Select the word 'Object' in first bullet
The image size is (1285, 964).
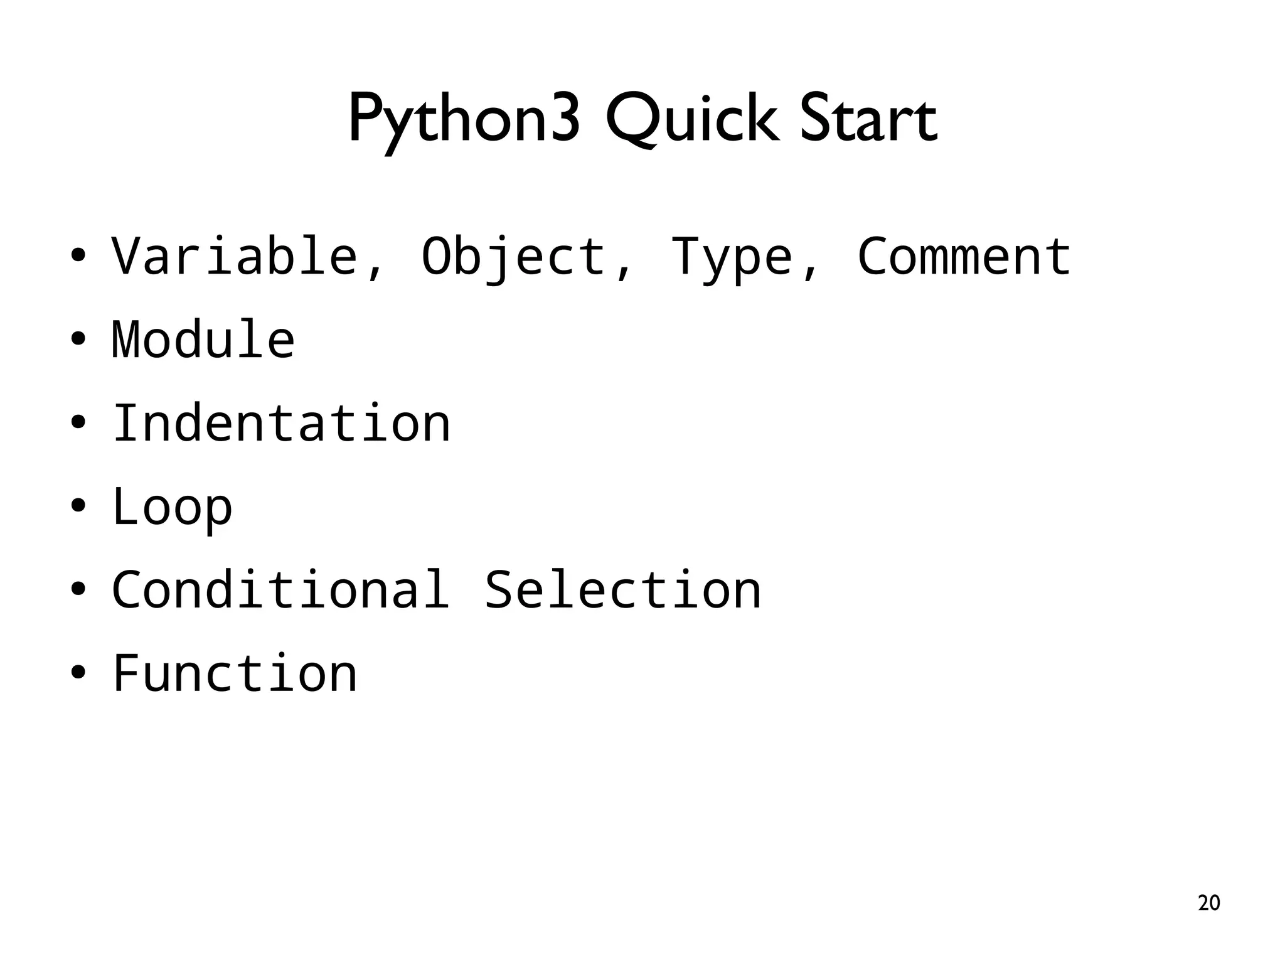coord(513,256)
